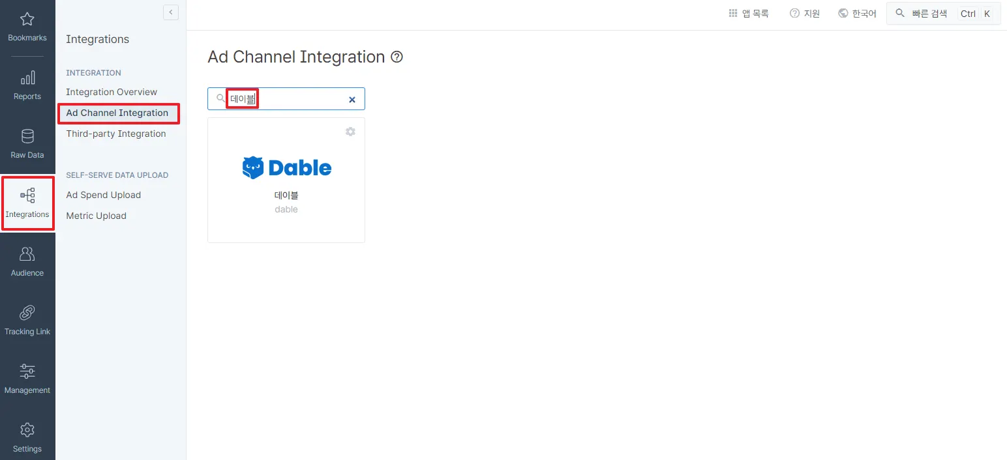Open the 한국어 language selector
Viewport: 1007px width, 460px height.
(858, 13)
